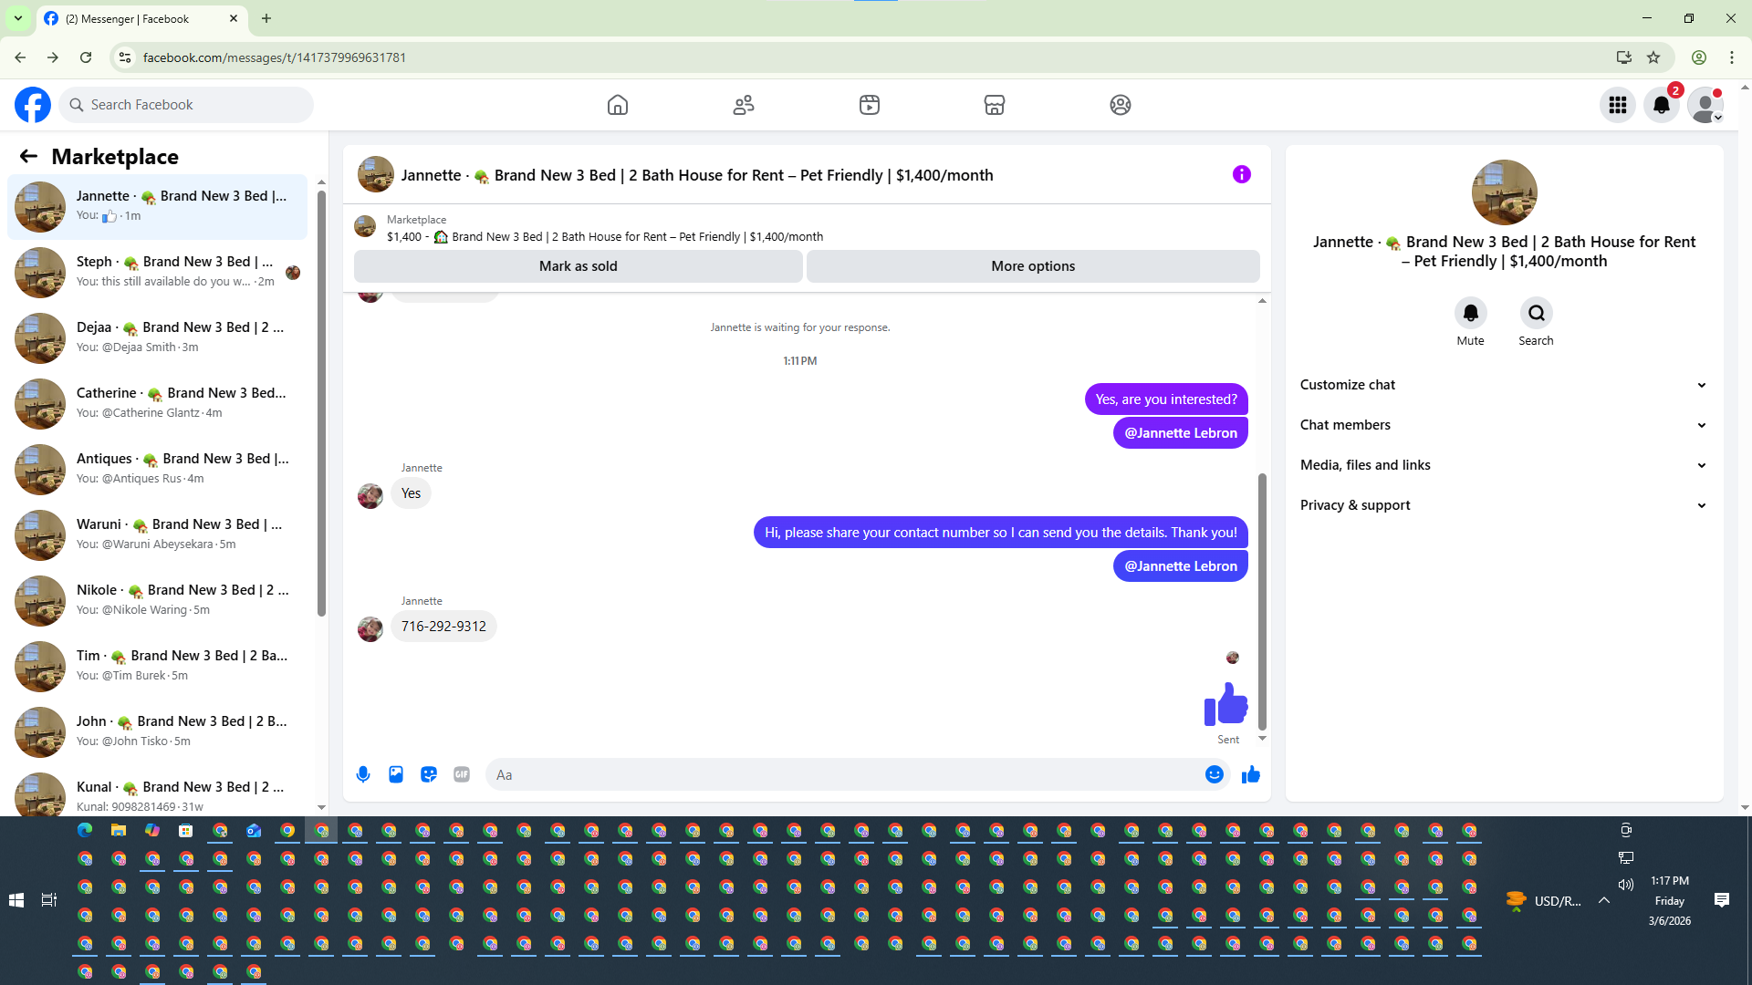Toggle the conversation information panel
The image size is (1752, 985).
(x=1241, y=174)
